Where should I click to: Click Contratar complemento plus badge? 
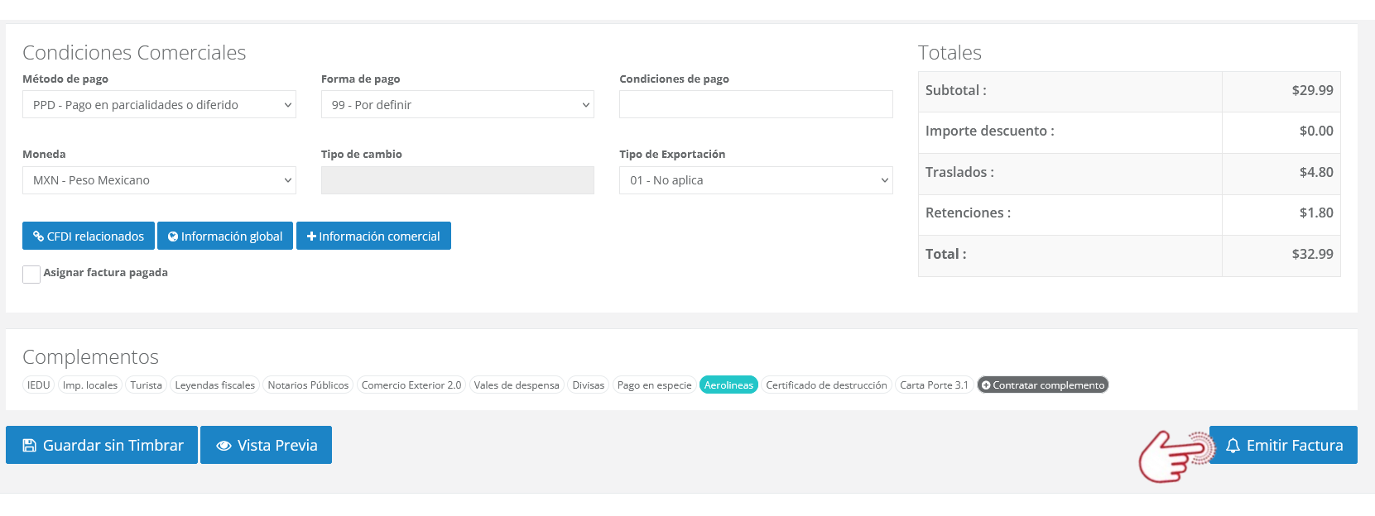1042,385
